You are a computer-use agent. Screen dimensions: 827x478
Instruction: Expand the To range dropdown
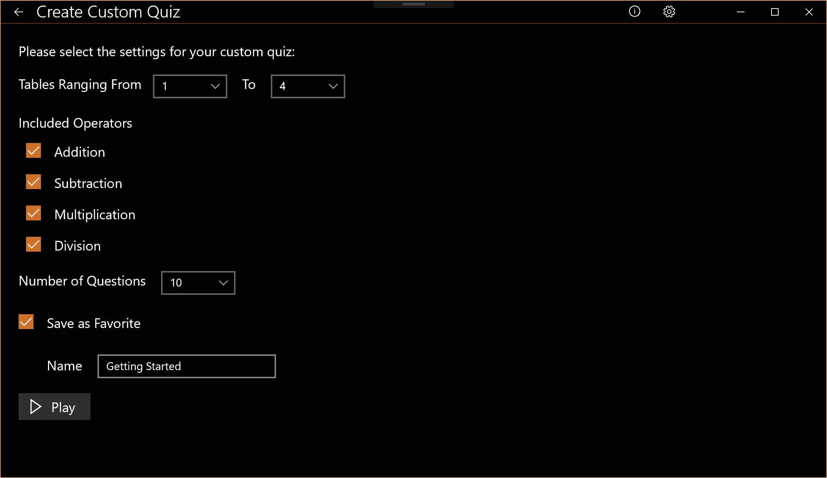(x=308, y=86)
